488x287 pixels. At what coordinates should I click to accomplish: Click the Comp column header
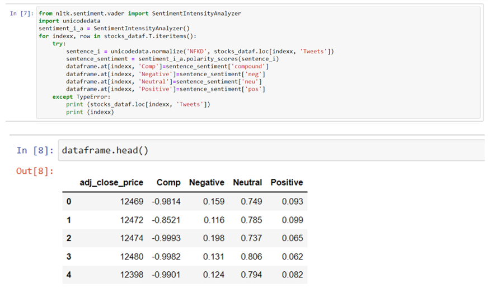(x=168, y=182)
